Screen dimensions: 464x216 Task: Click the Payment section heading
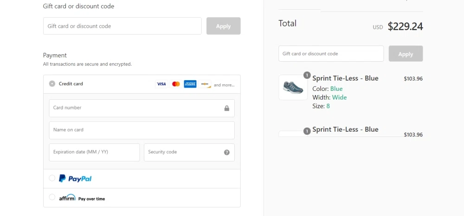(x=55, y=55)
